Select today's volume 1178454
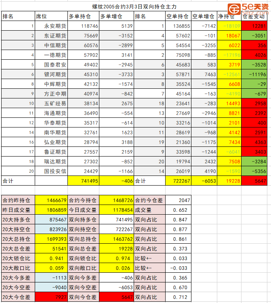The image size is (271, 303). [x=116, y=210]
